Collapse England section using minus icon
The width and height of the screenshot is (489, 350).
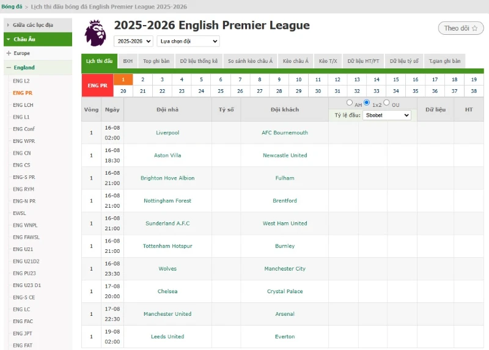click(9, 67)
